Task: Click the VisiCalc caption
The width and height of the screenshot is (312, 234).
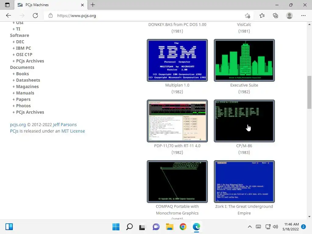Action: pyautogui.click(x=244, y=24)
